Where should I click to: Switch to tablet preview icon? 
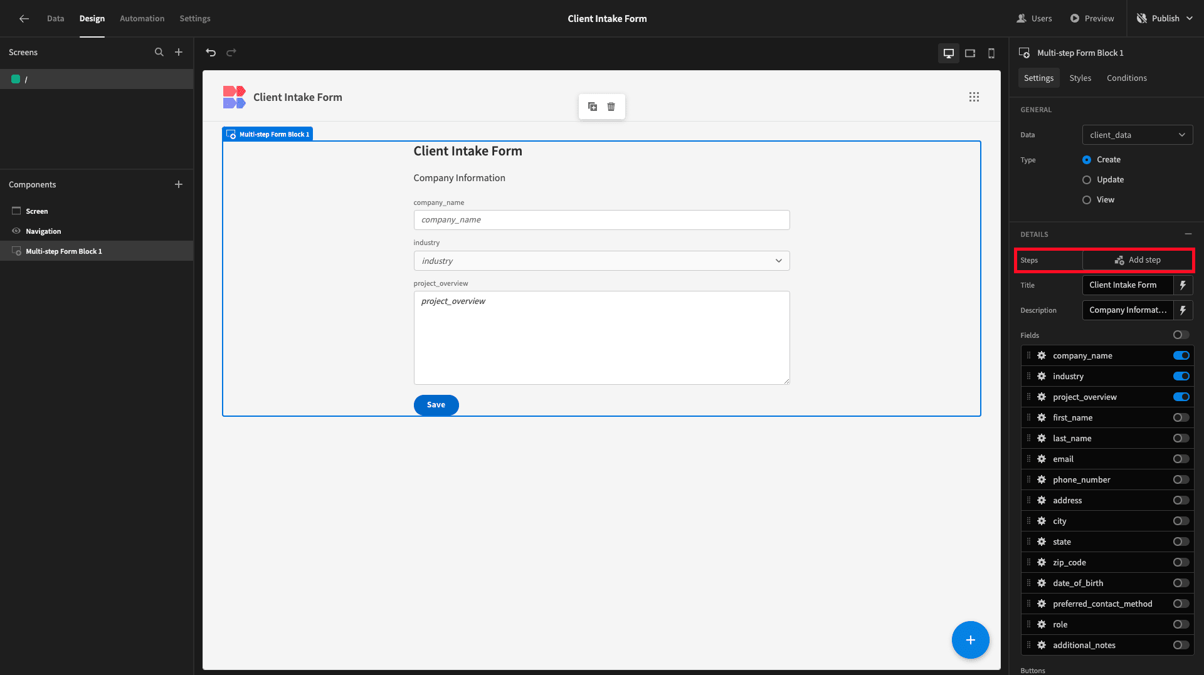point(970,53)
